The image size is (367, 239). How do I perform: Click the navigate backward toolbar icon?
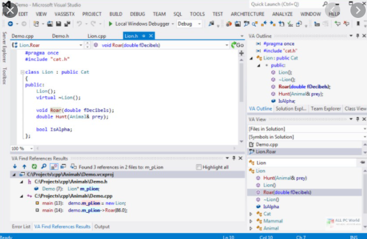tap(10, 24)
